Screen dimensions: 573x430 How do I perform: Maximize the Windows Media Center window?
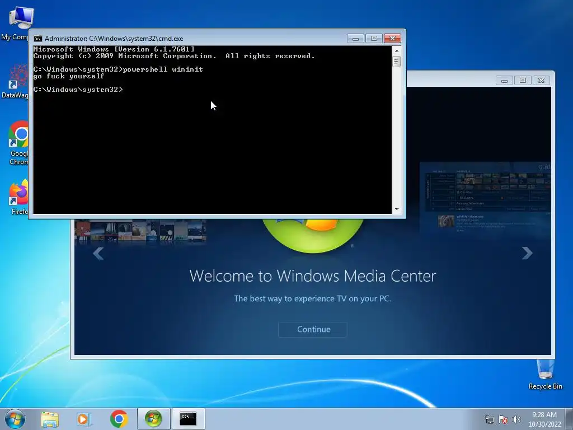[x=523, y=81]
